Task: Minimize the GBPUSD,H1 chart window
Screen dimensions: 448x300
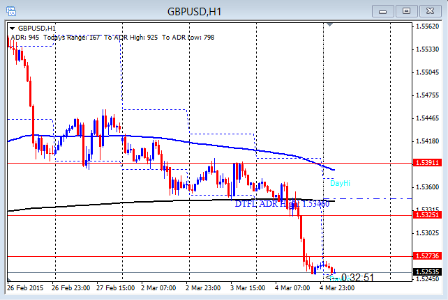Action: click(x=383, y=11)
